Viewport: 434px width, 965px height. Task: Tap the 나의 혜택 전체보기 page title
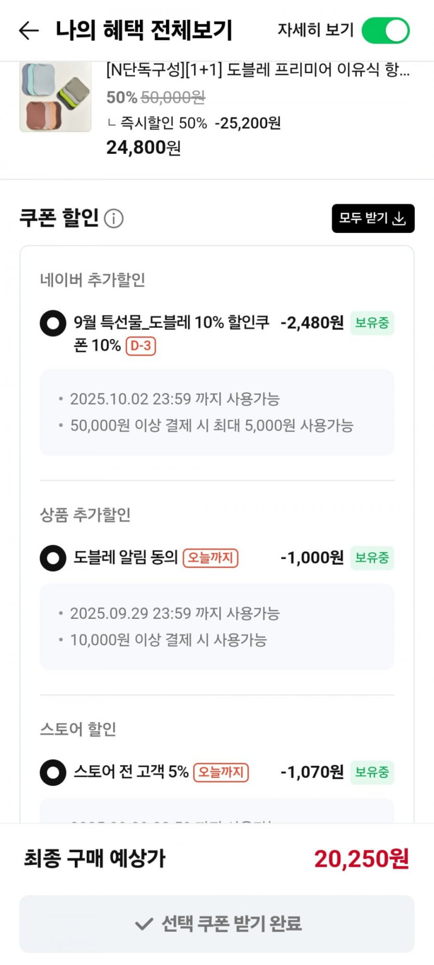(144, 31)
